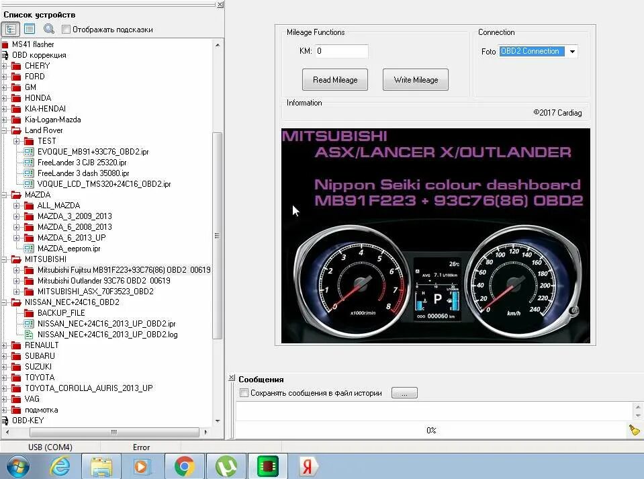Select the KIA-HENDAI folder
The image size is (644, 479).
coord(45,109)
